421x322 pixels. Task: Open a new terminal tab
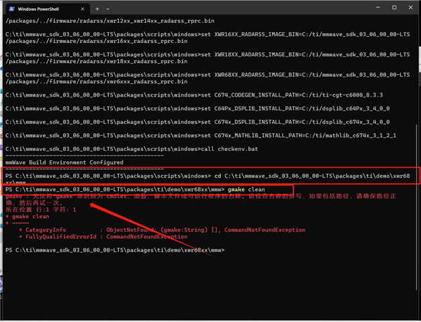tap(97, 9)
